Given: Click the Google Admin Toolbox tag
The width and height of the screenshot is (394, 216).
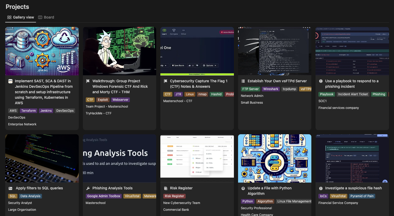Looking at the screenshot, I should [x=104, y=196].
